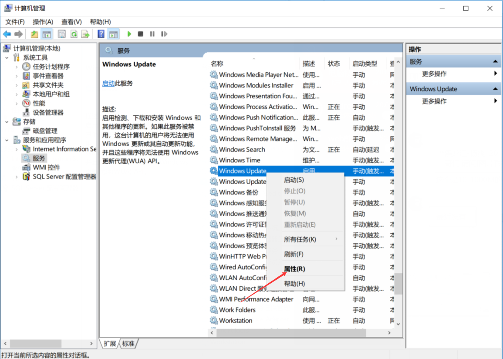Image resolution: width=503 pixels, height=359 pixels.
Task: Open the 文件(F) menu
Action: [15, 22]
